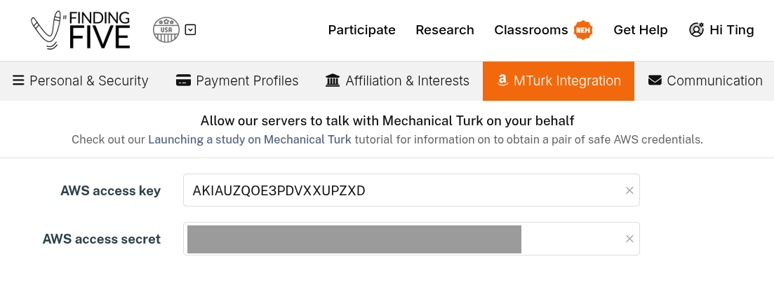
Task: Click the FindingFive logo
Action: pyautogui.click(x=81, y=30)
